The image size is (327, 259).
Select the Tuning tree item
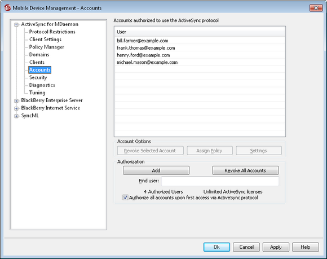click(x=37, y=93)
